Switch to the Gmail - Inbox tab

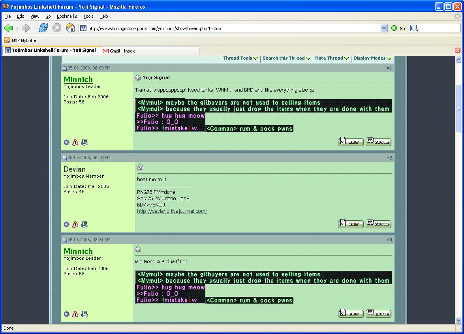(x=122, y=51)
